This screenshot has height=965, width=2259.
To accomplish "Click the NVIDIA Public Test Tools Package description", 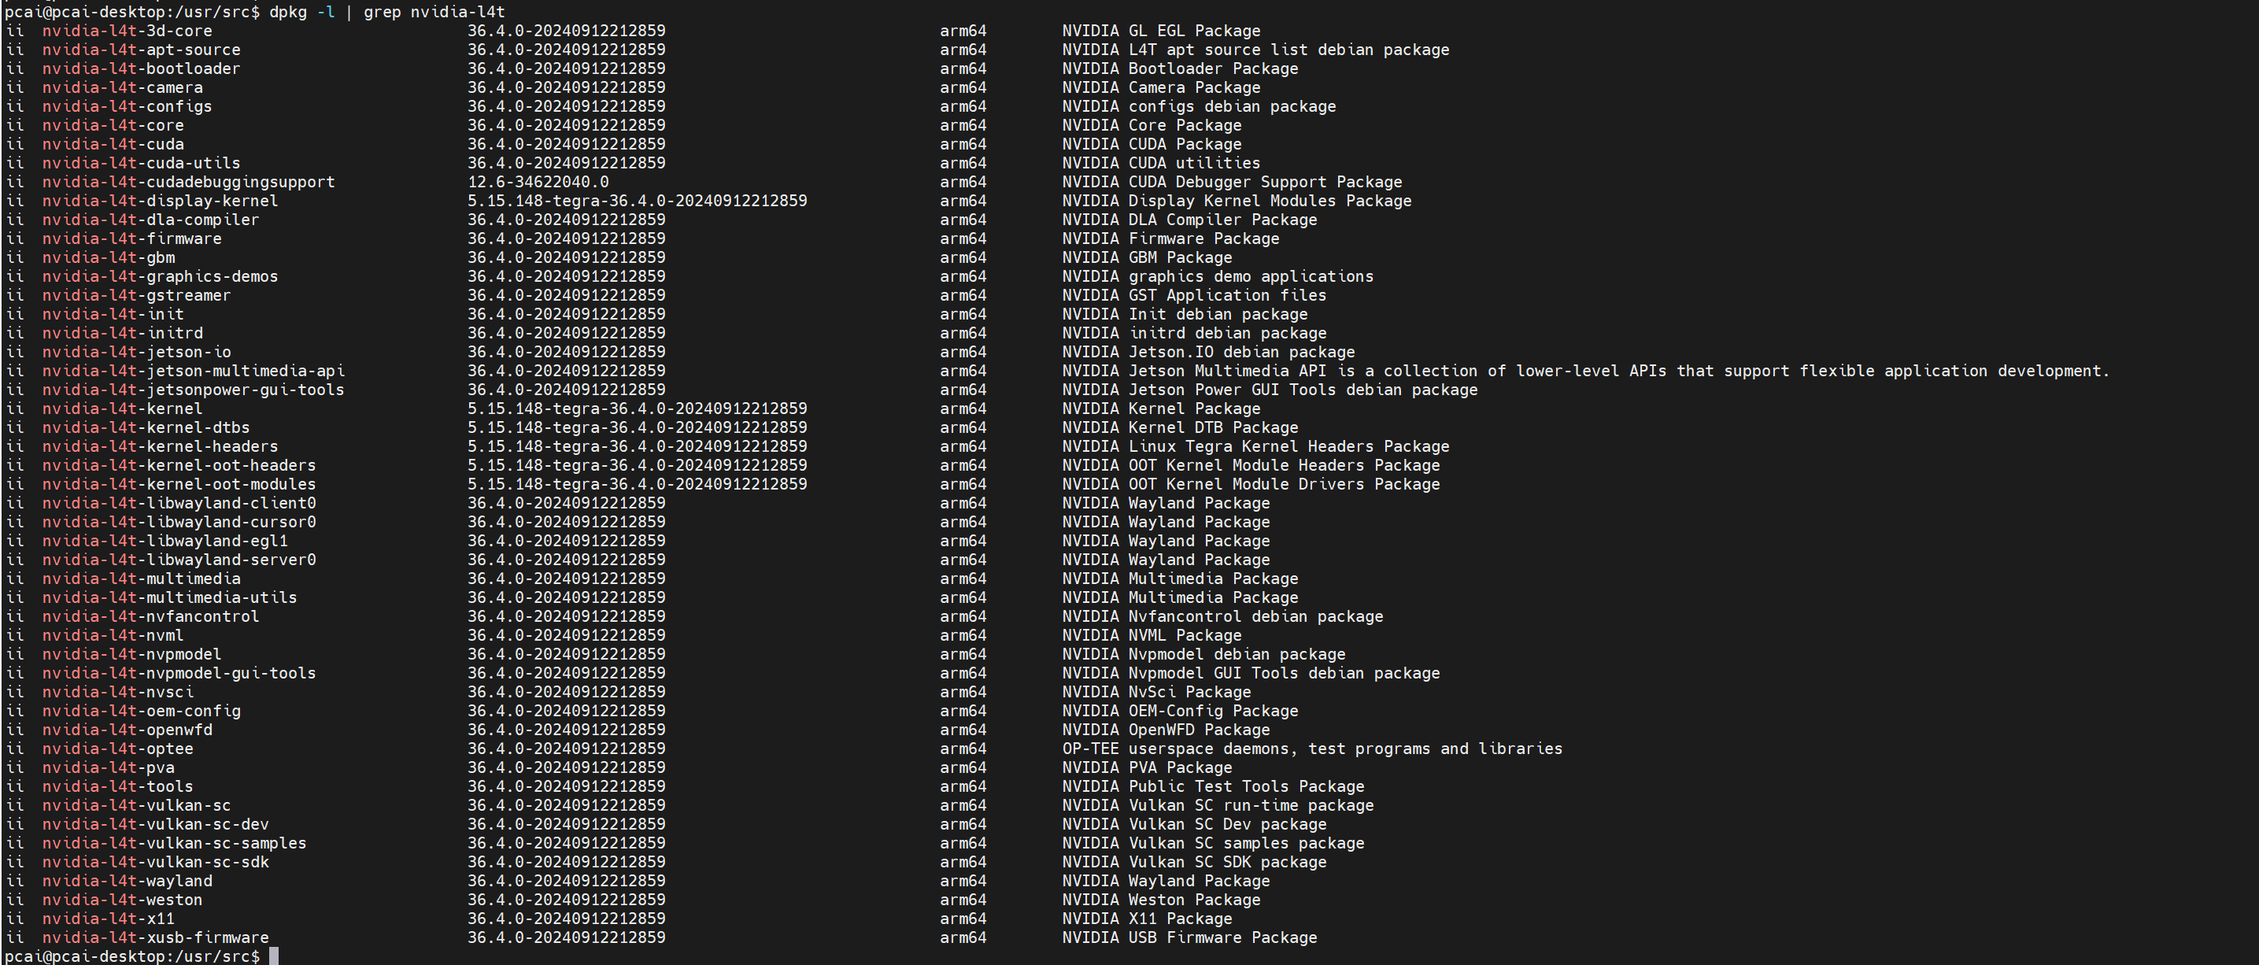I will 1213,787.
